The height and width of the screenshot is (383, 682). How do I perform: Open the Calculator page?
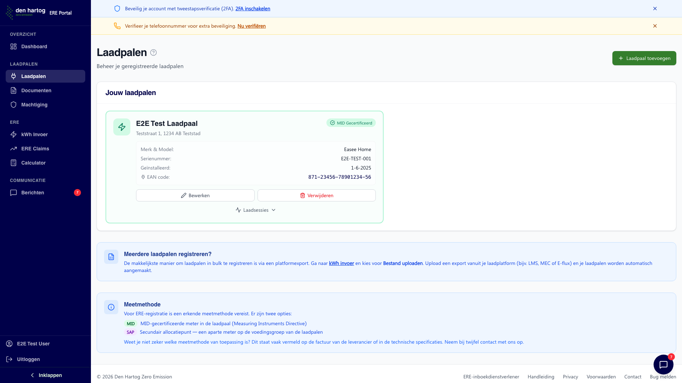pyautogui.click(x=33, y=163)
